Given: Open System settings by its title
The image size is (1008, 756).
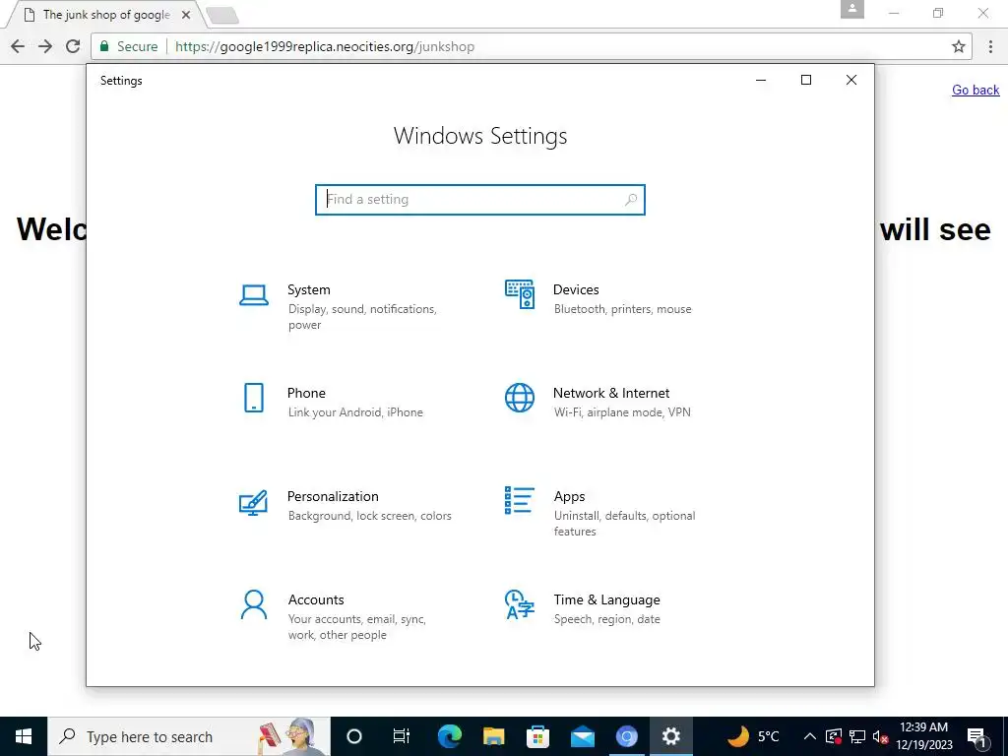Looking at the screenshot, I should [308, 290].
